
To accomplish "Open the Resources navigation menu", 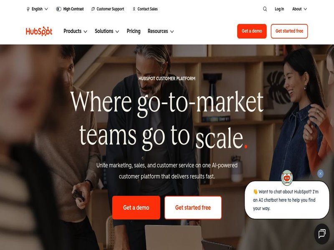I will pyautogui.click(x=161, y=31).
